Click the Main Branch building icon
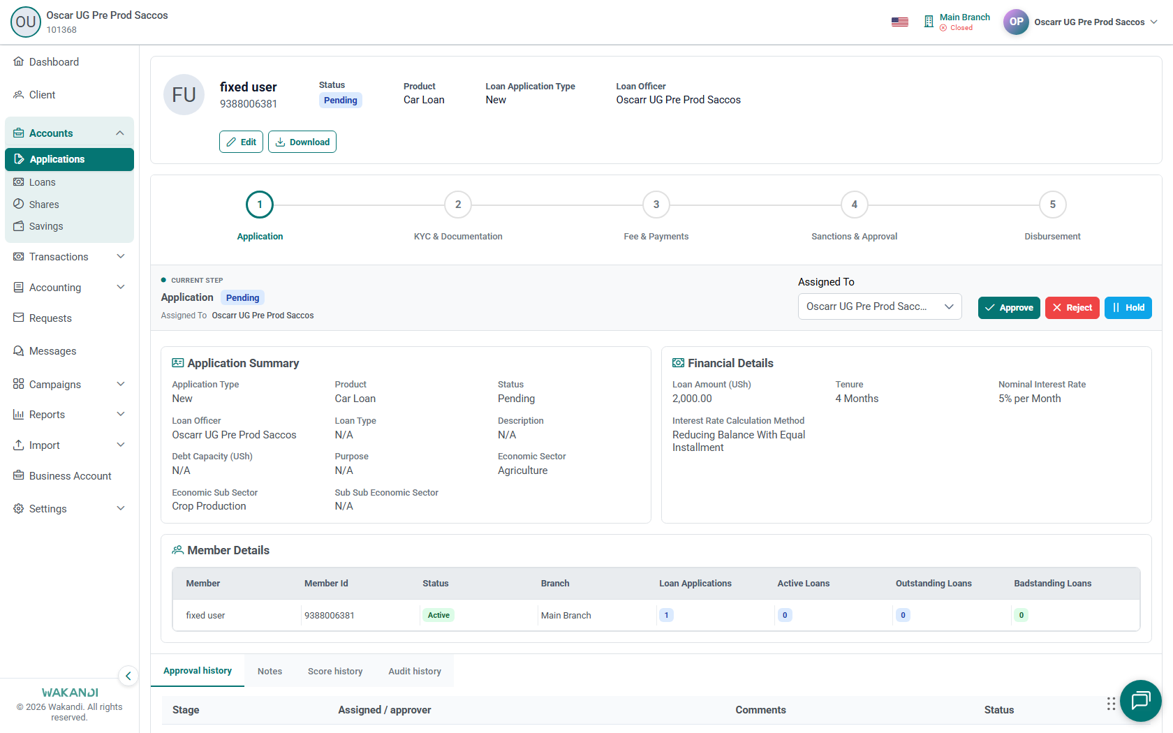Image resolution: width=1173 pixels, height=733 pixels. click(x=929, y=22)
